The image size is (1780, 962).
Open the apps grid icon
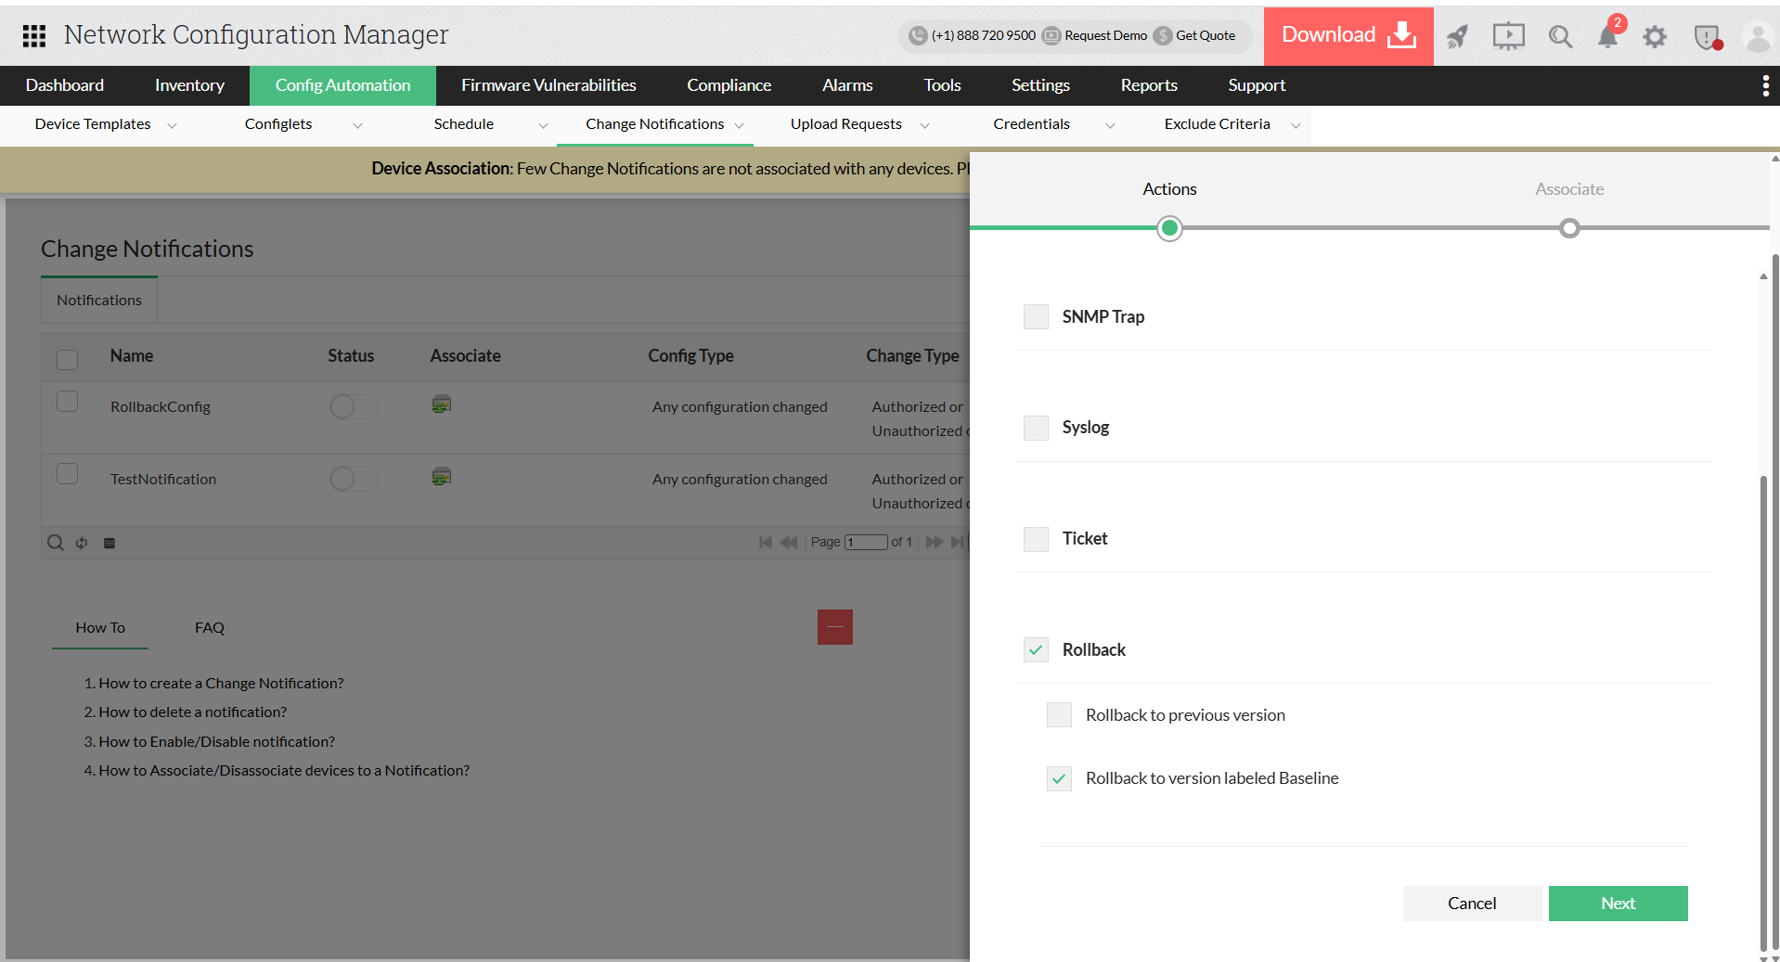[x=33, y=35]
